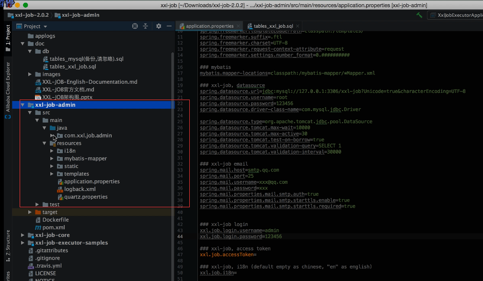Select XXL-JOB-English-Documentation.md file
The height and width of the screenshot is (281, 483).
[x=86, y=82]
